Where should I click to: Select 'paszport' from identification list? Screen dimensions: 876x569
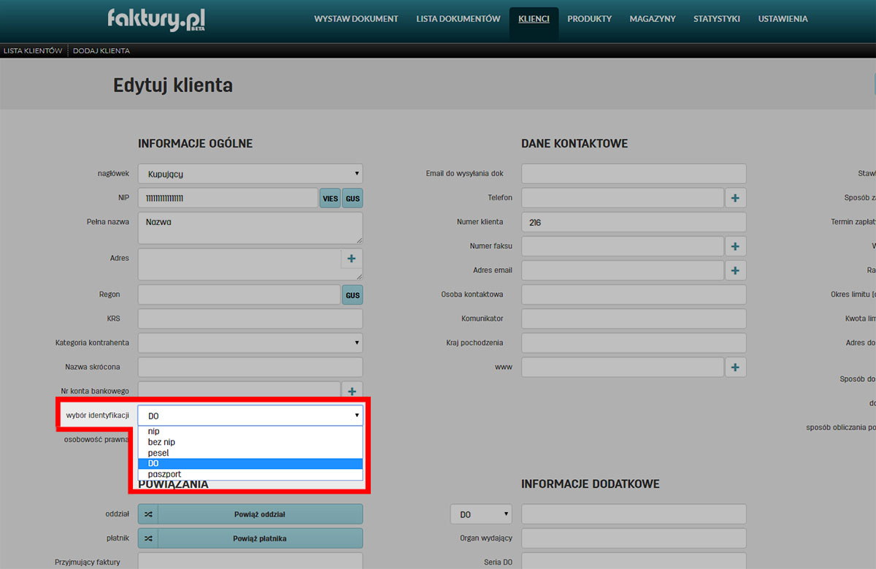(x=164, y=474)
